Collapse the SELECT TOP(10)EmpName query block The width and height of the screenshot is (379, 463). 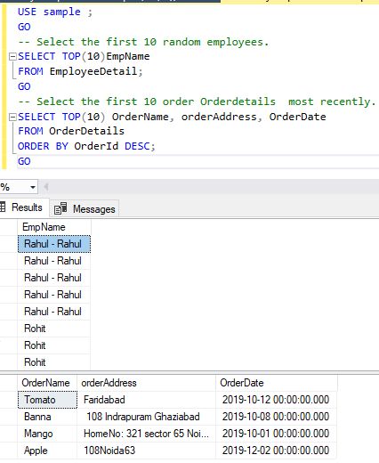click(12, 56)
